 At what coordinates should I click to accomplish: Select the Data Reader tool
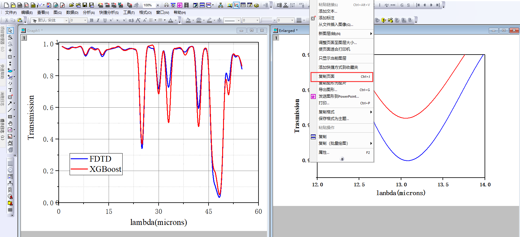pos(10,57)
